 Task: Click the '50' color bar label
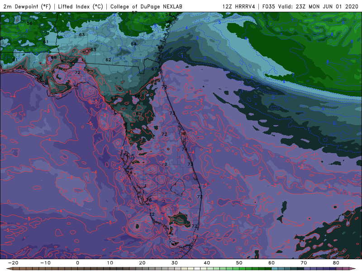pos(239,263)
